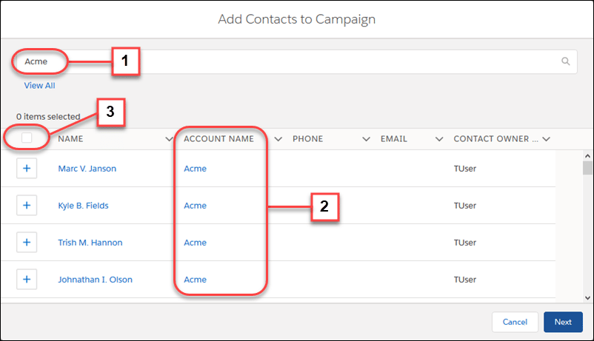Add Johnathan I. Olson with plus icon
This screenshot has width=594, height=341.
click(x=27, y=280)
